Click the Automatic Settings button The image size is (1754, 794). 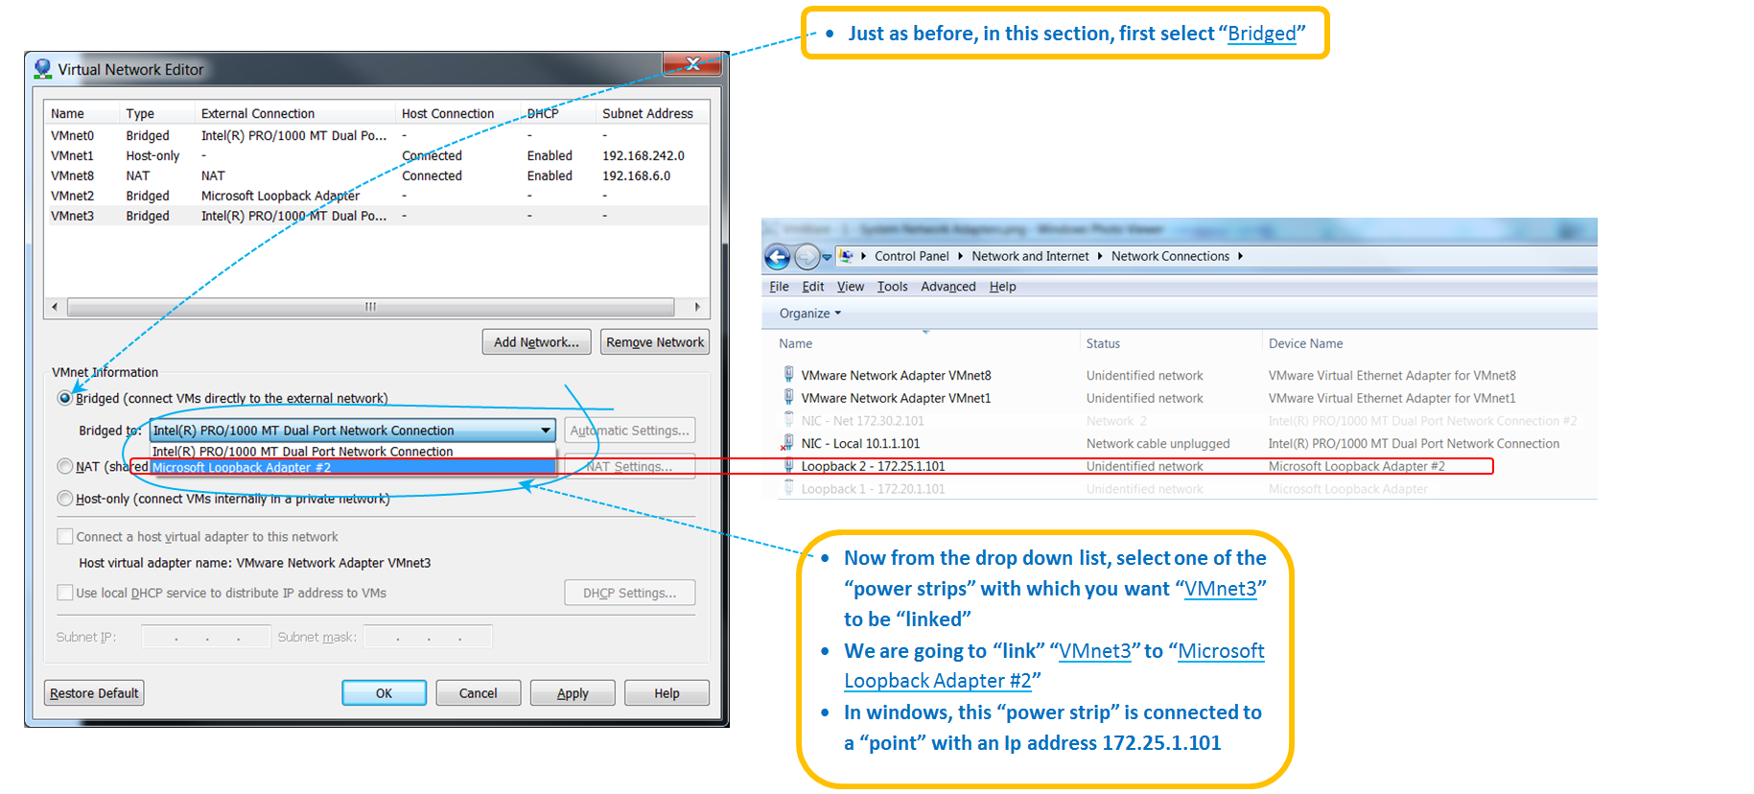coord(630,431)
